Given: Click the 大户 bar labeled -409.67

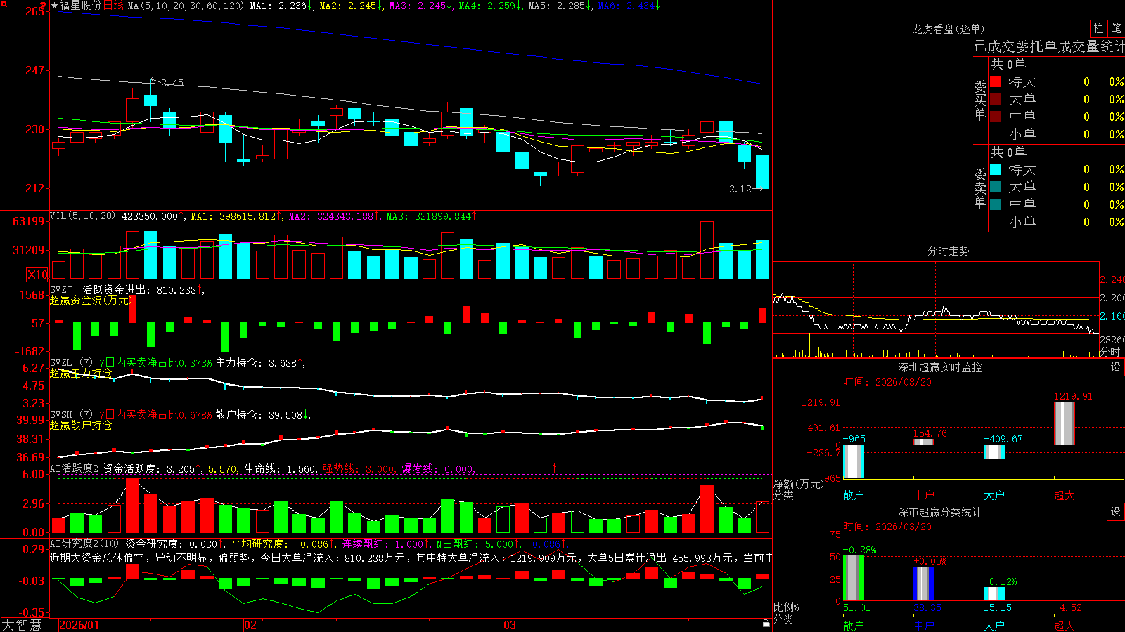Looking at the screenshot, I should click(994, 452).
